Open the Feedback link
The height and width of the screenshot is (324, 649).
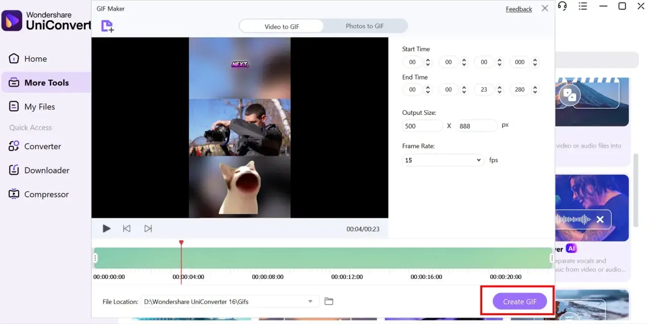(519, 9)
